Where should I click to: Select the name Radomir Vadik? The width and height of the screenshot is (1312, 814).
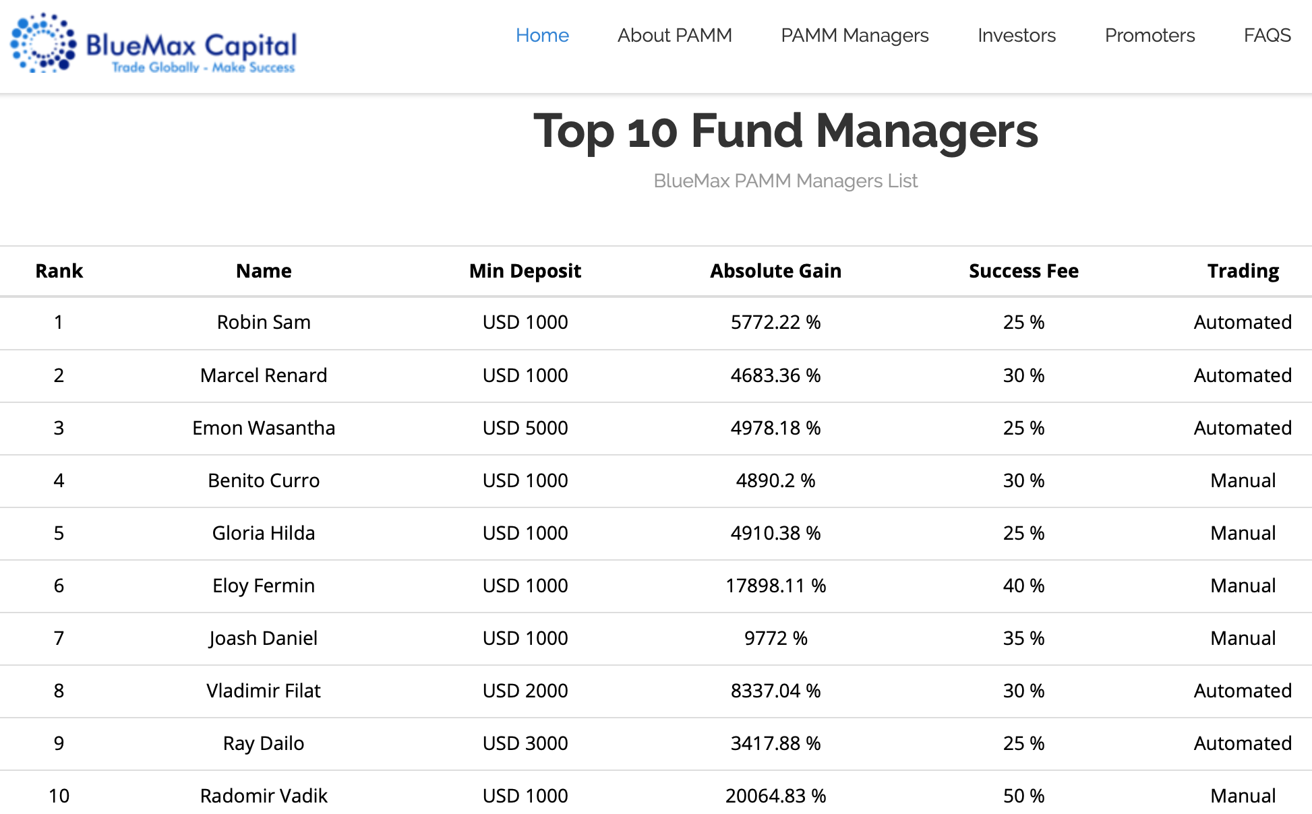264,796
